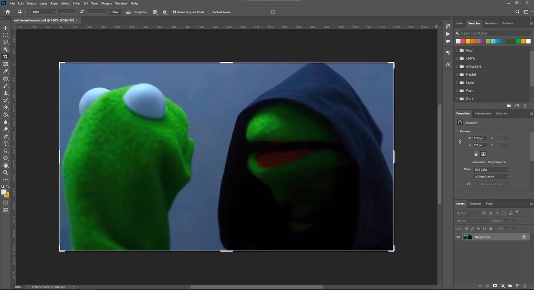Click the orange background color swatch
Screen dimensions: 534x290
point(7,195)
